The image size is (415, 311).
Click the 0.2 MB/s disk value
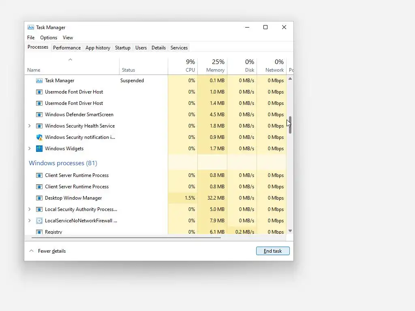pos(244,232)
